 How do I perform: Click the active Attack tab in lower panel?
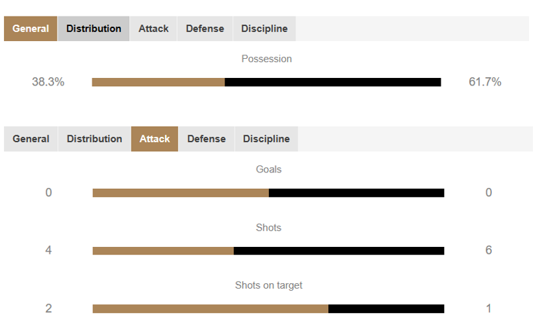click(155, 139)
